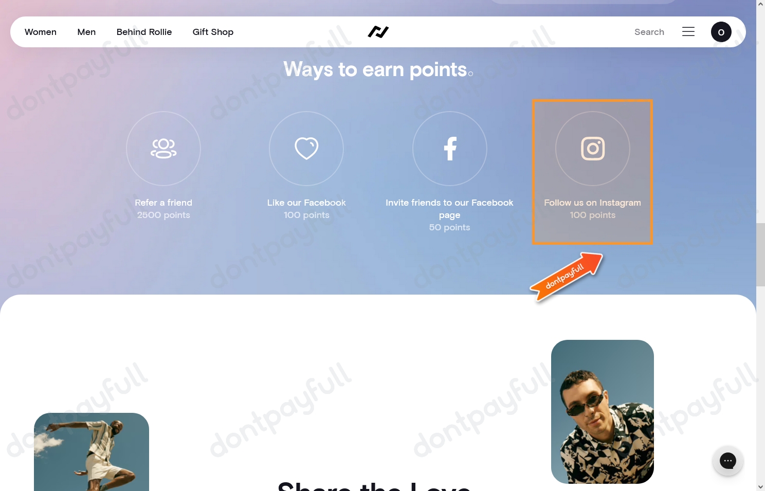Click the sunglasses man photo
This screenshot has height=491, width=765.
click(603, 412)
